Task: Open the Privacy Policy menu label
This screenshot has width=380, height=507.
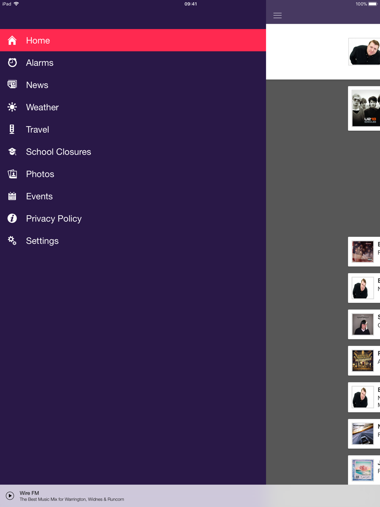Action: click(x=54, y=219)
